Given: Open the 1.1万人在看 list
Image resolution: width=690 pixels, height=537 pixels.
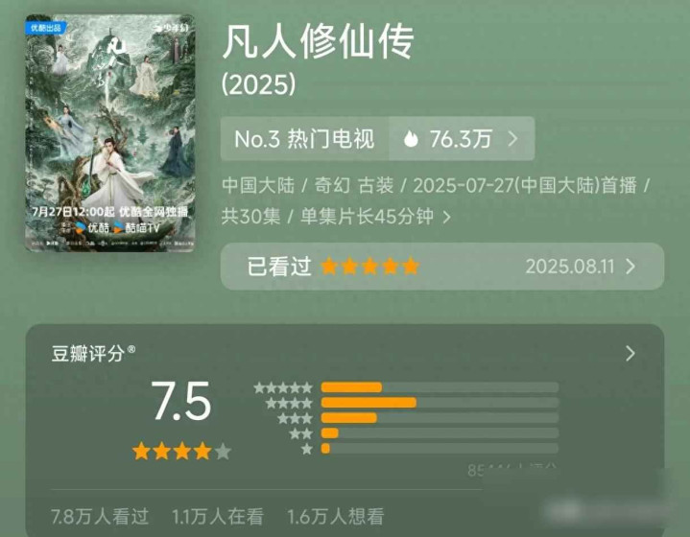Looking at the screenshot, I should 218,517.
